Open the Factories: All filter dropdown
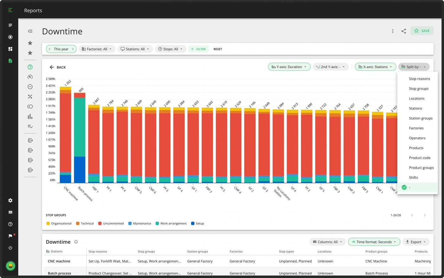Viewport: 444px width, 278px height. (97, 49)
